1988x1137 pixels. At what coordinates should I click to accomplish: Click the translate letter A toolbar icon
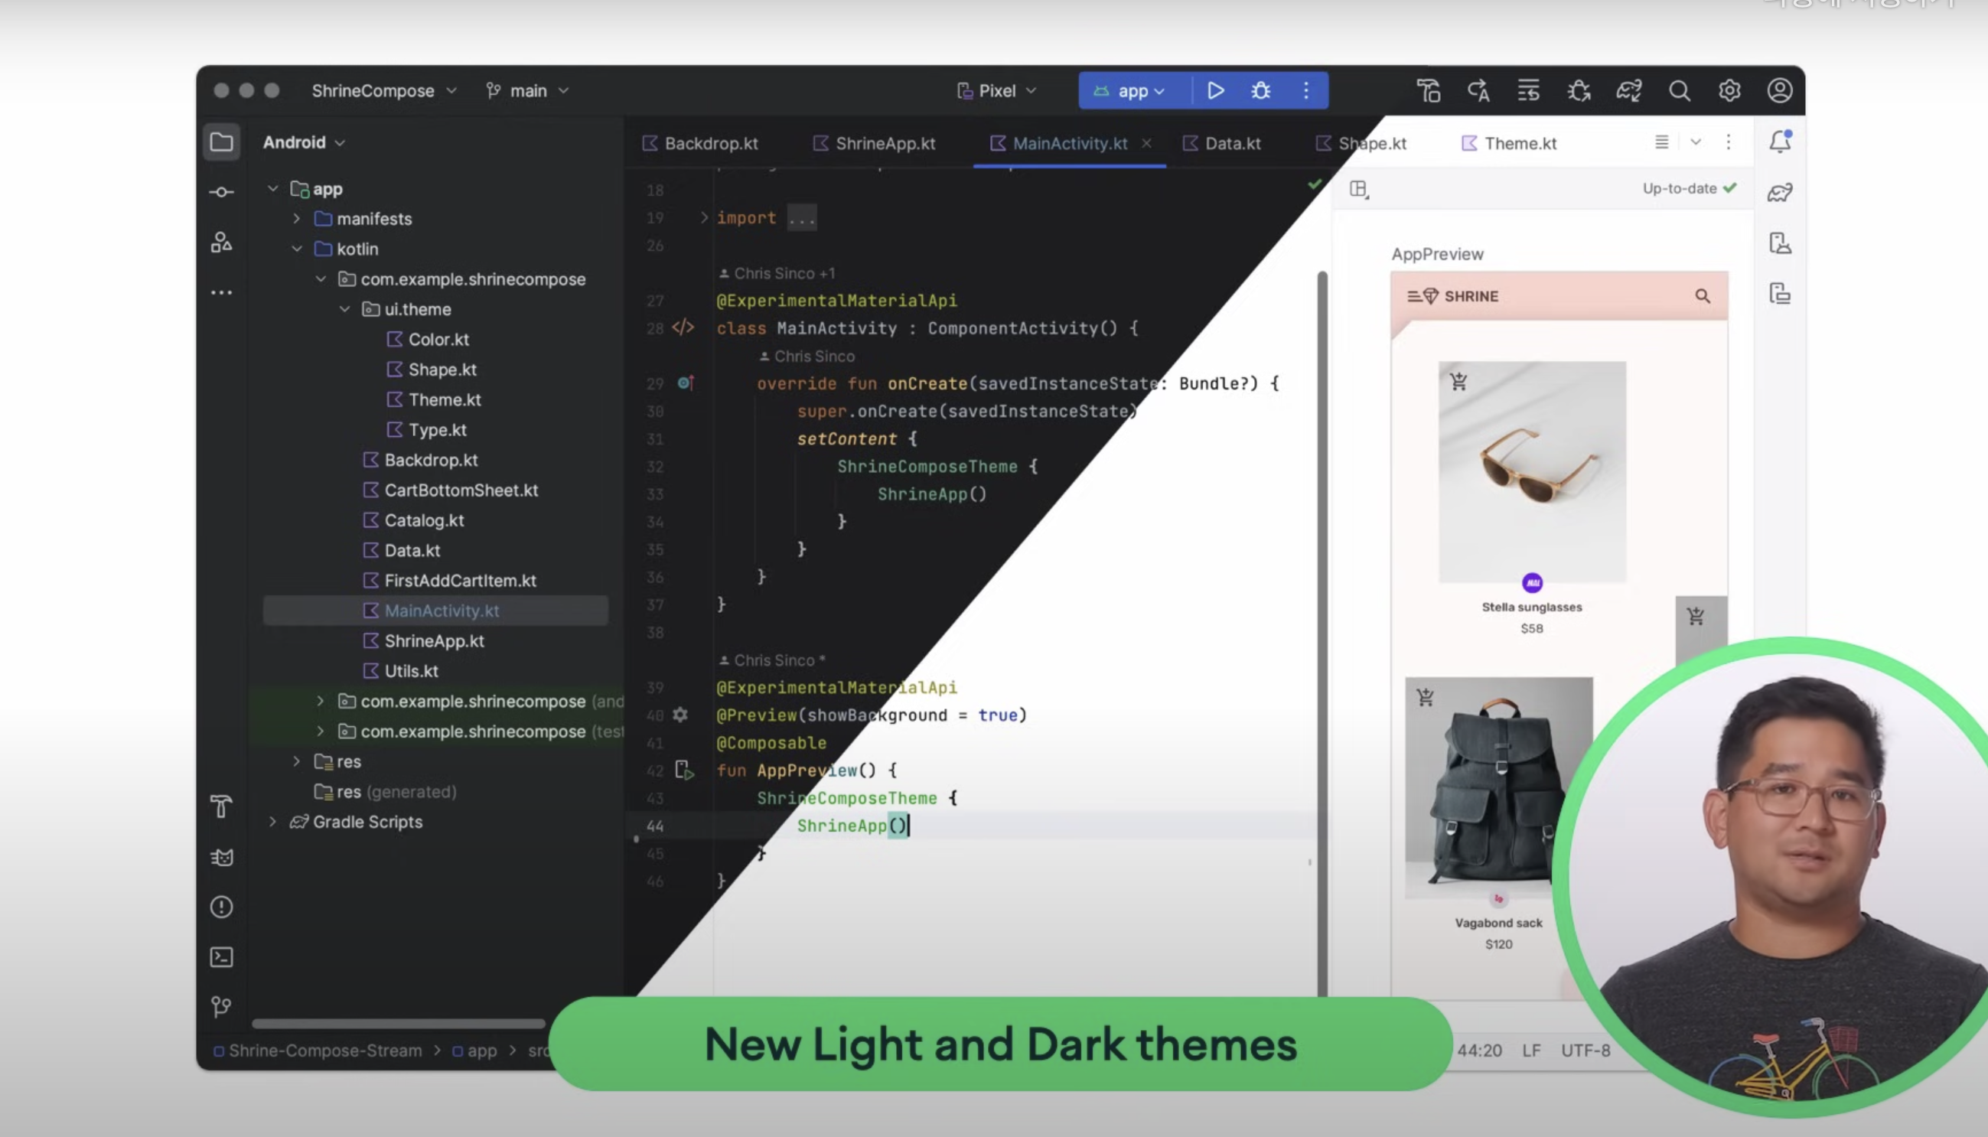[x=1478, y=90]
